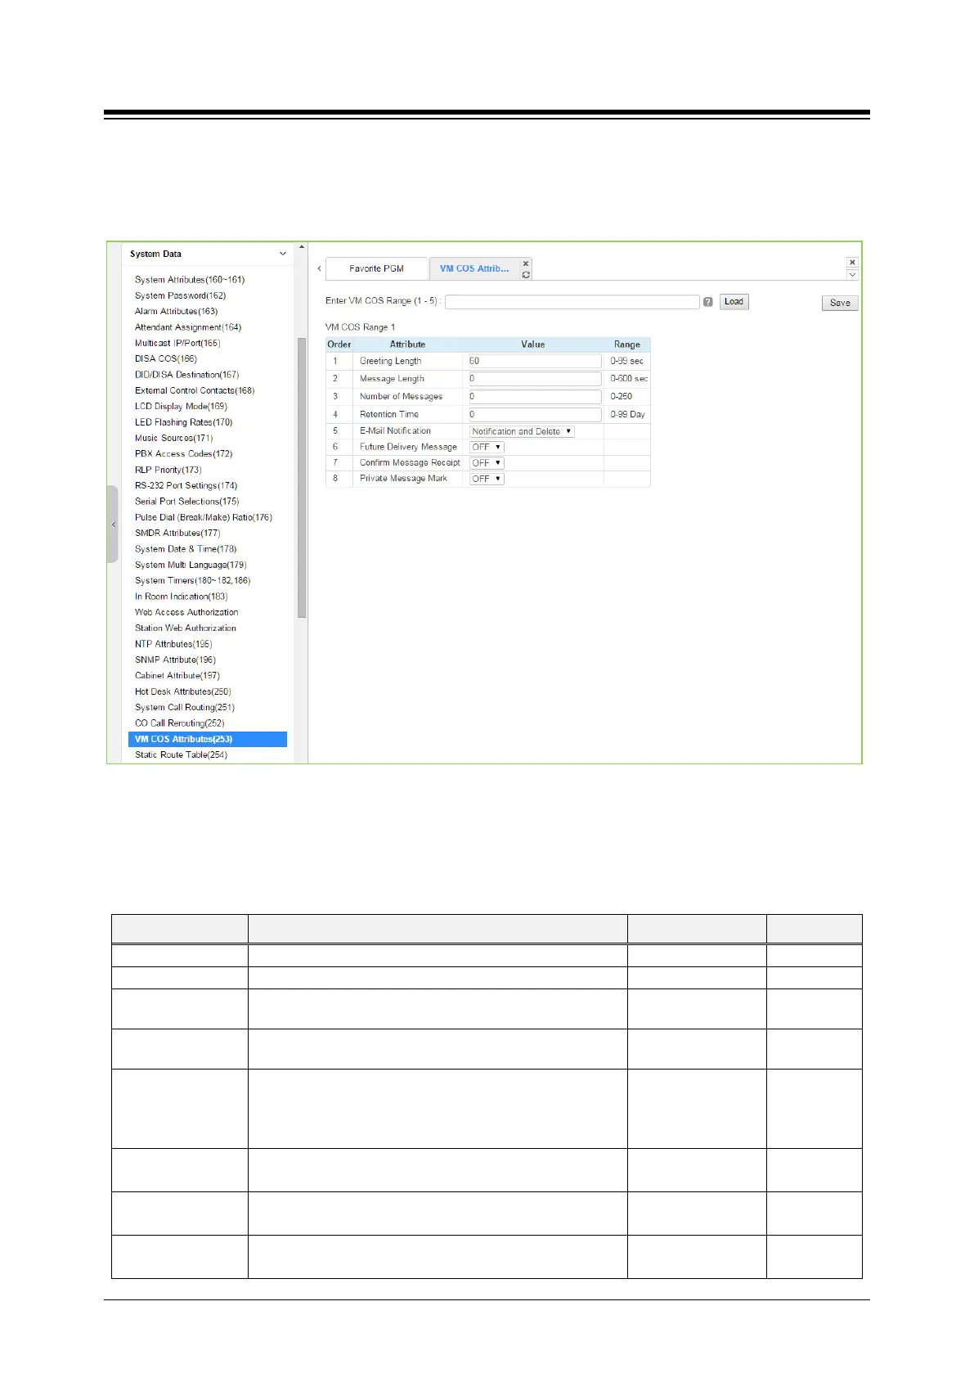Collapse the sidebar with left edge handle
The height and width of the screenshot is (1378, 974).
[113, 525]
